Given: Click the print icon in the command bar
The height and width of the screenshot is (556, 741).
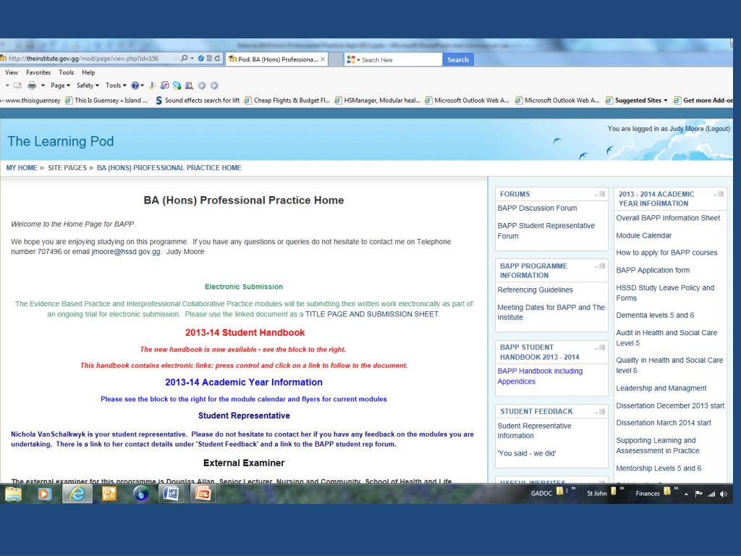Looking at the screenshot, I should (x=32, y=85).
